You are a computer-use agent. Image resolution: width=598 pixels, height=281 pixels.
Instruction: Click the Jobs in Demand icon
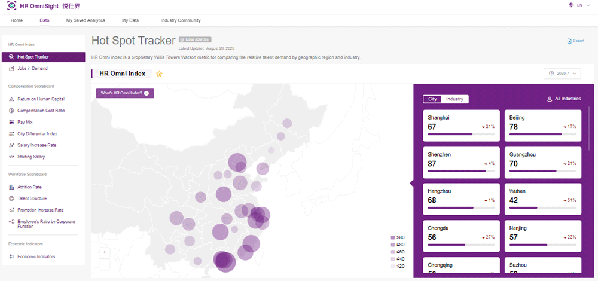pyautogui.click(x=11, y=69)
